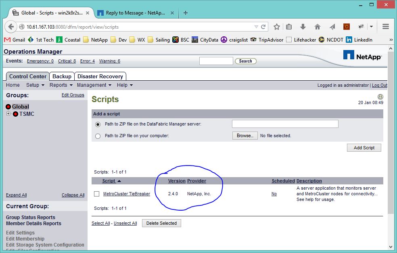Screen dimensions: 397x253
Task: Open the WX bookmarks folder
Action: pyautogui.click(x=137, y=40)
